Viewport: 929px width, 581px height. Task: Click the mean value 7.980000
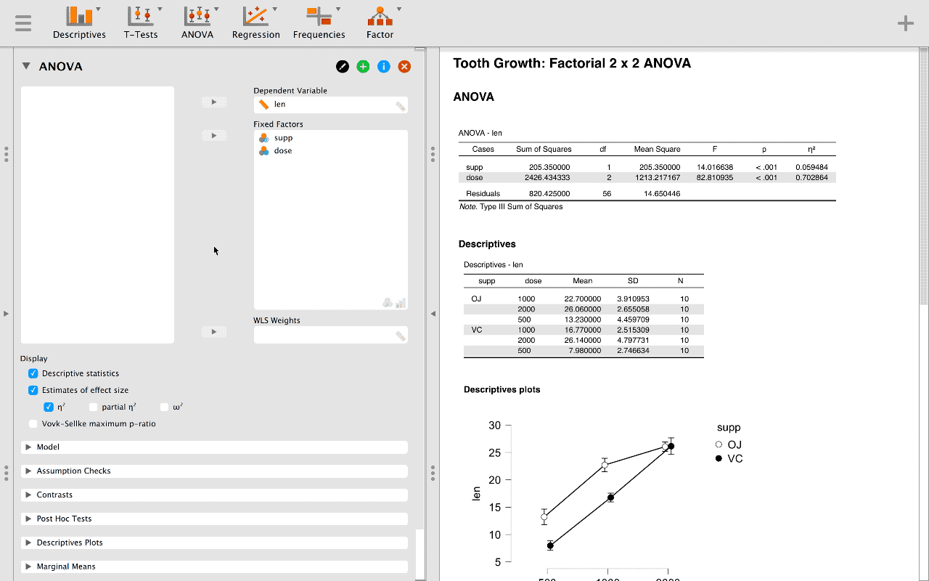click(x=585, y=351)
